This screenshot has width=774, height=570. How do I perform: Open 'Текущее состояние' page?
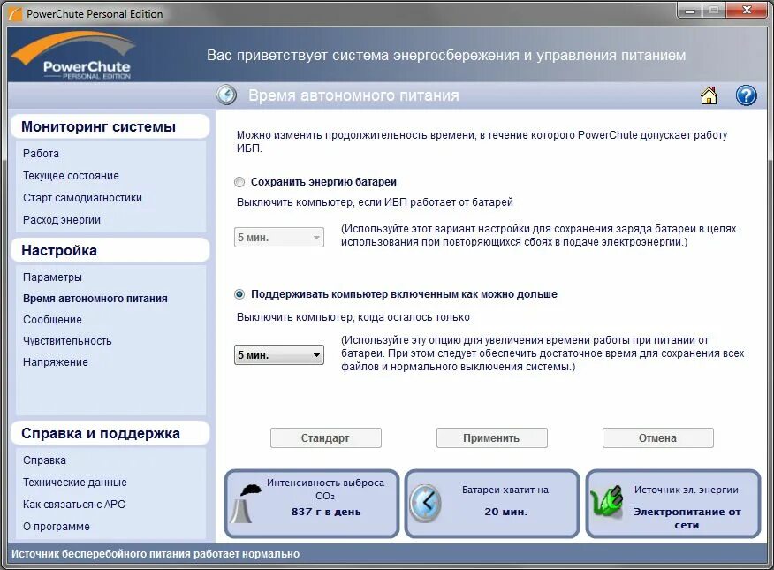point(71,176)
